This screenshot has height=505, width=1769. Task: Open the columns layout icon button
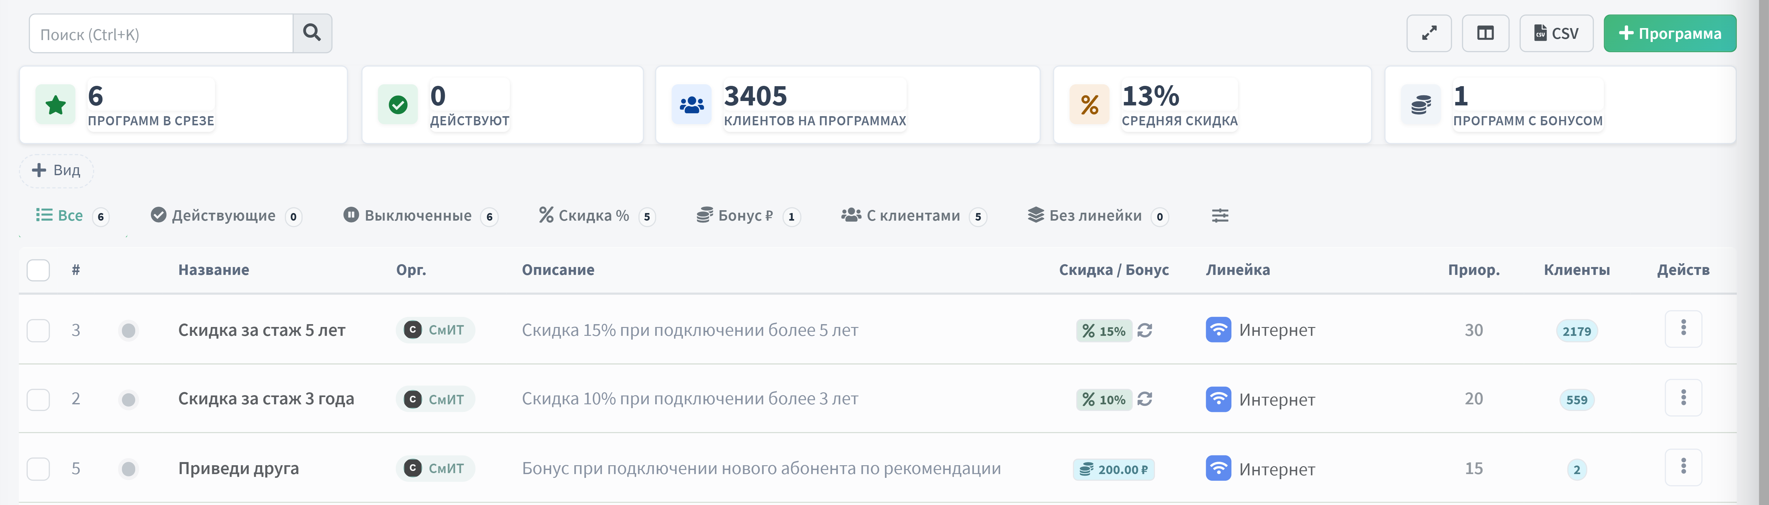(1485, 33)
